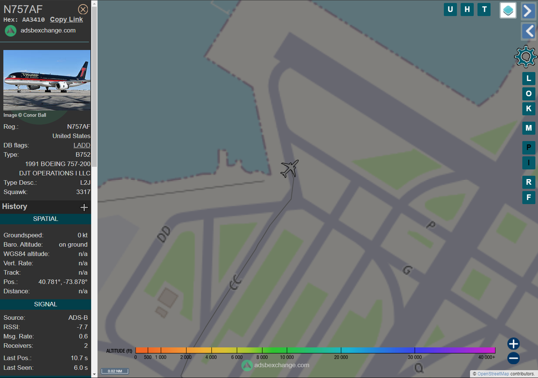This screenshot has width=538, height=378.
Task: Toggle the F map option button
Action: click(529, 197)
